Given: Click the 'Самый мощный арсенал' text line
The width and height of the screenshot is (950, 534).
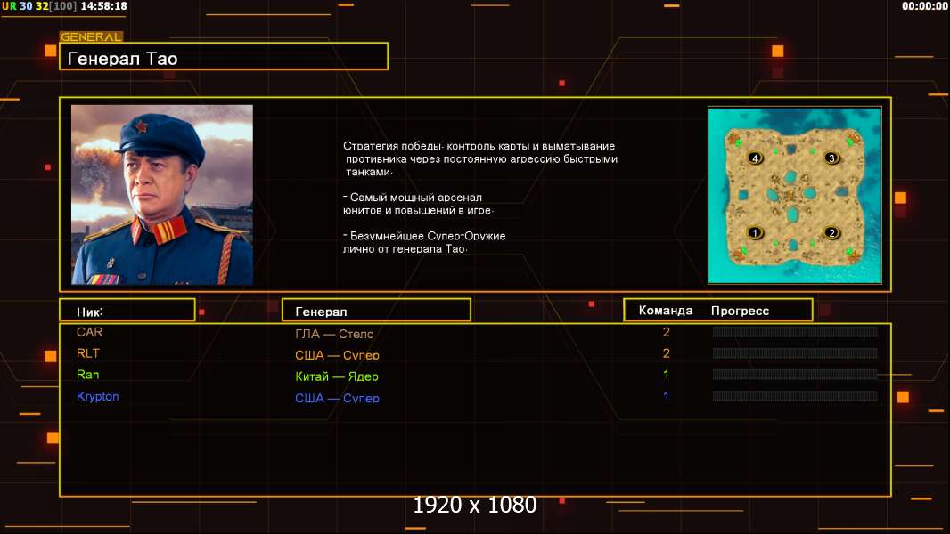Looking at the screenshot, I should click(413, 198).
